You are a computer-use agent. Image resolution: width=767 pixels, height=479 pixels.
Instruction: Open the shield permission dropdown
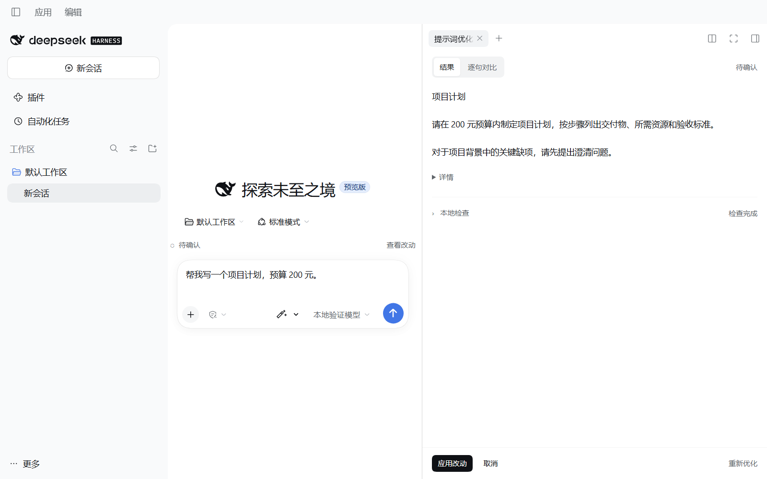218,315
